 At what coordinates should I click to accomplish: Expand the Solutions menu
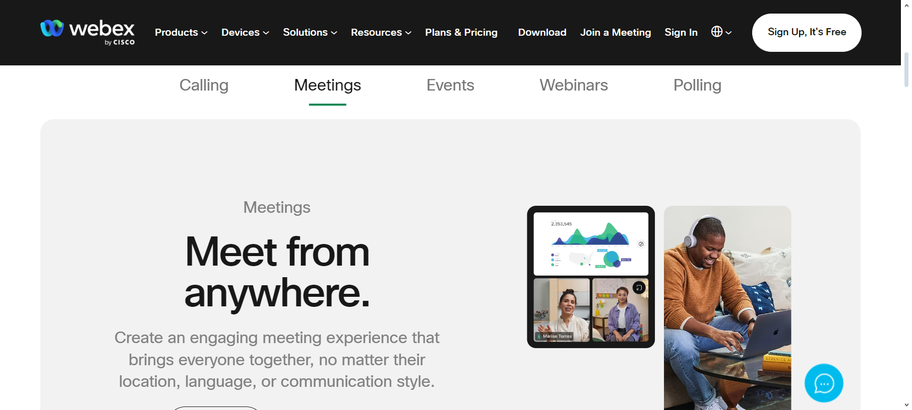[x=310, y=32]
